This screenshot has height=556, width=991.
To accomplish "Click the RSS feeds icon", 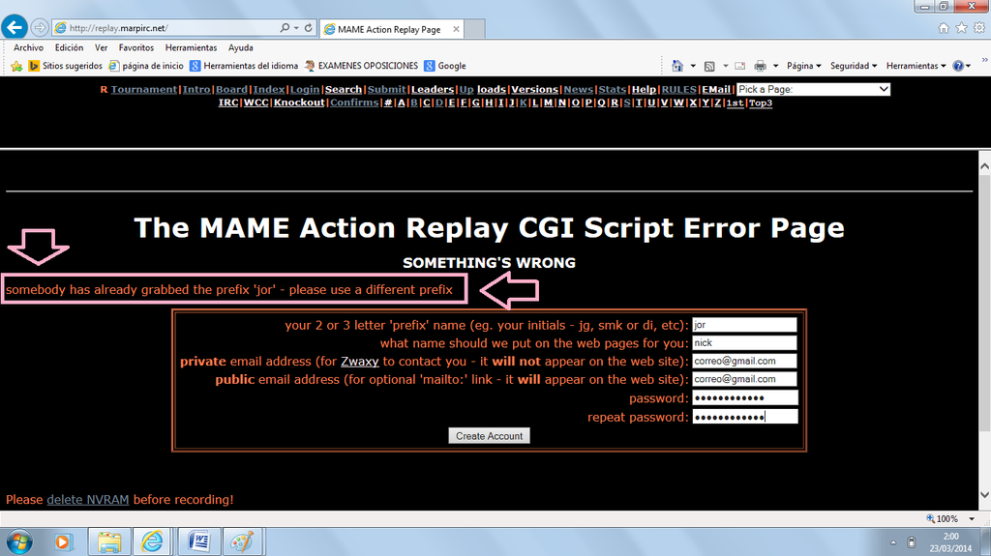I will (x=709, y=66).
